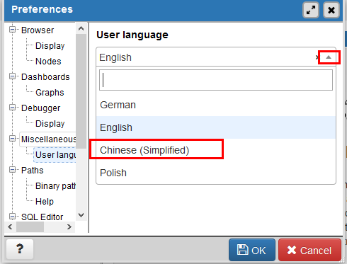
Task: Collapse the Debugger tree node
Action: coord(12,108)
